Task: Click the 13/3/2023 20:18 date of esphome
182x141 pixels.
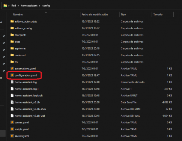Action: coord(91,48)
